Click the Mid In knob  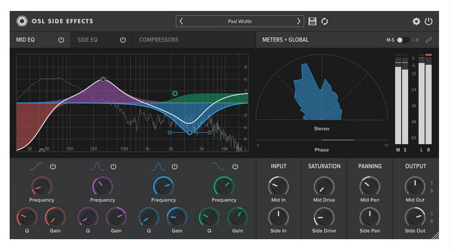point(278,187)
